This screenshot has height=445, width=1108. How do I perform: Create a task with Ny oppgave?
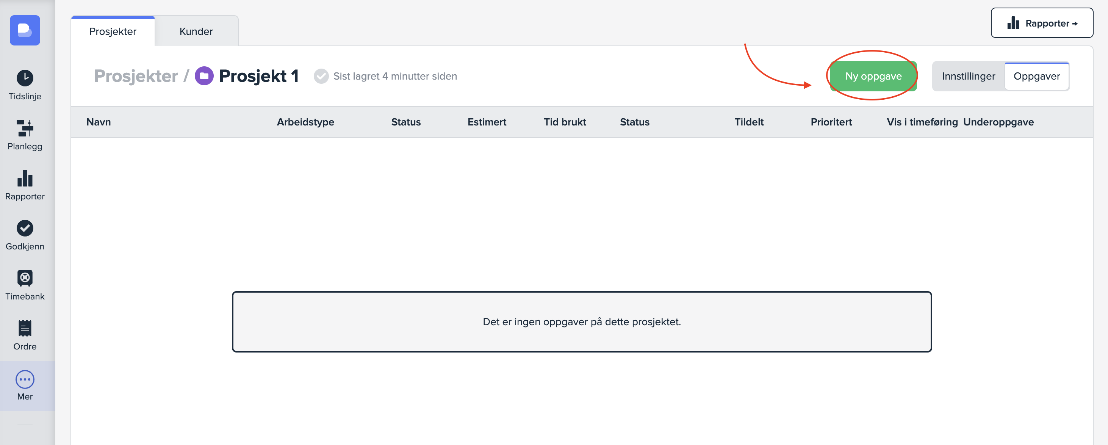click(873, 76)
